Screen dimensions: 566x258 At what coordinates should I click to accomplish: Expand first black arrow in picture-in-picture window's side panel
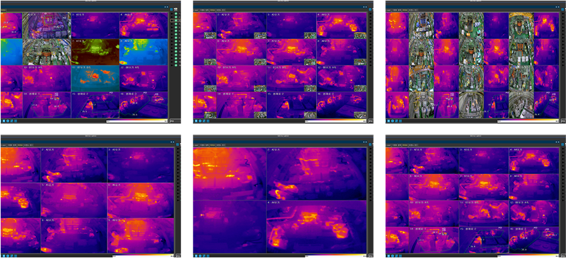pos(371,14)
